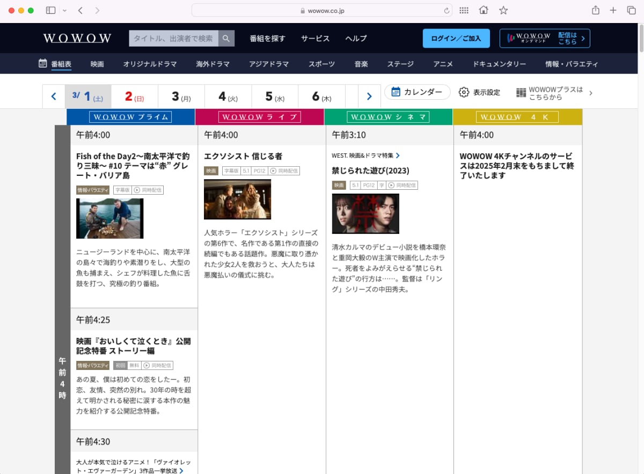Click the Fish of the Day2 thumbnail
This screenshot has height=474, width=644.
(109, 218)
